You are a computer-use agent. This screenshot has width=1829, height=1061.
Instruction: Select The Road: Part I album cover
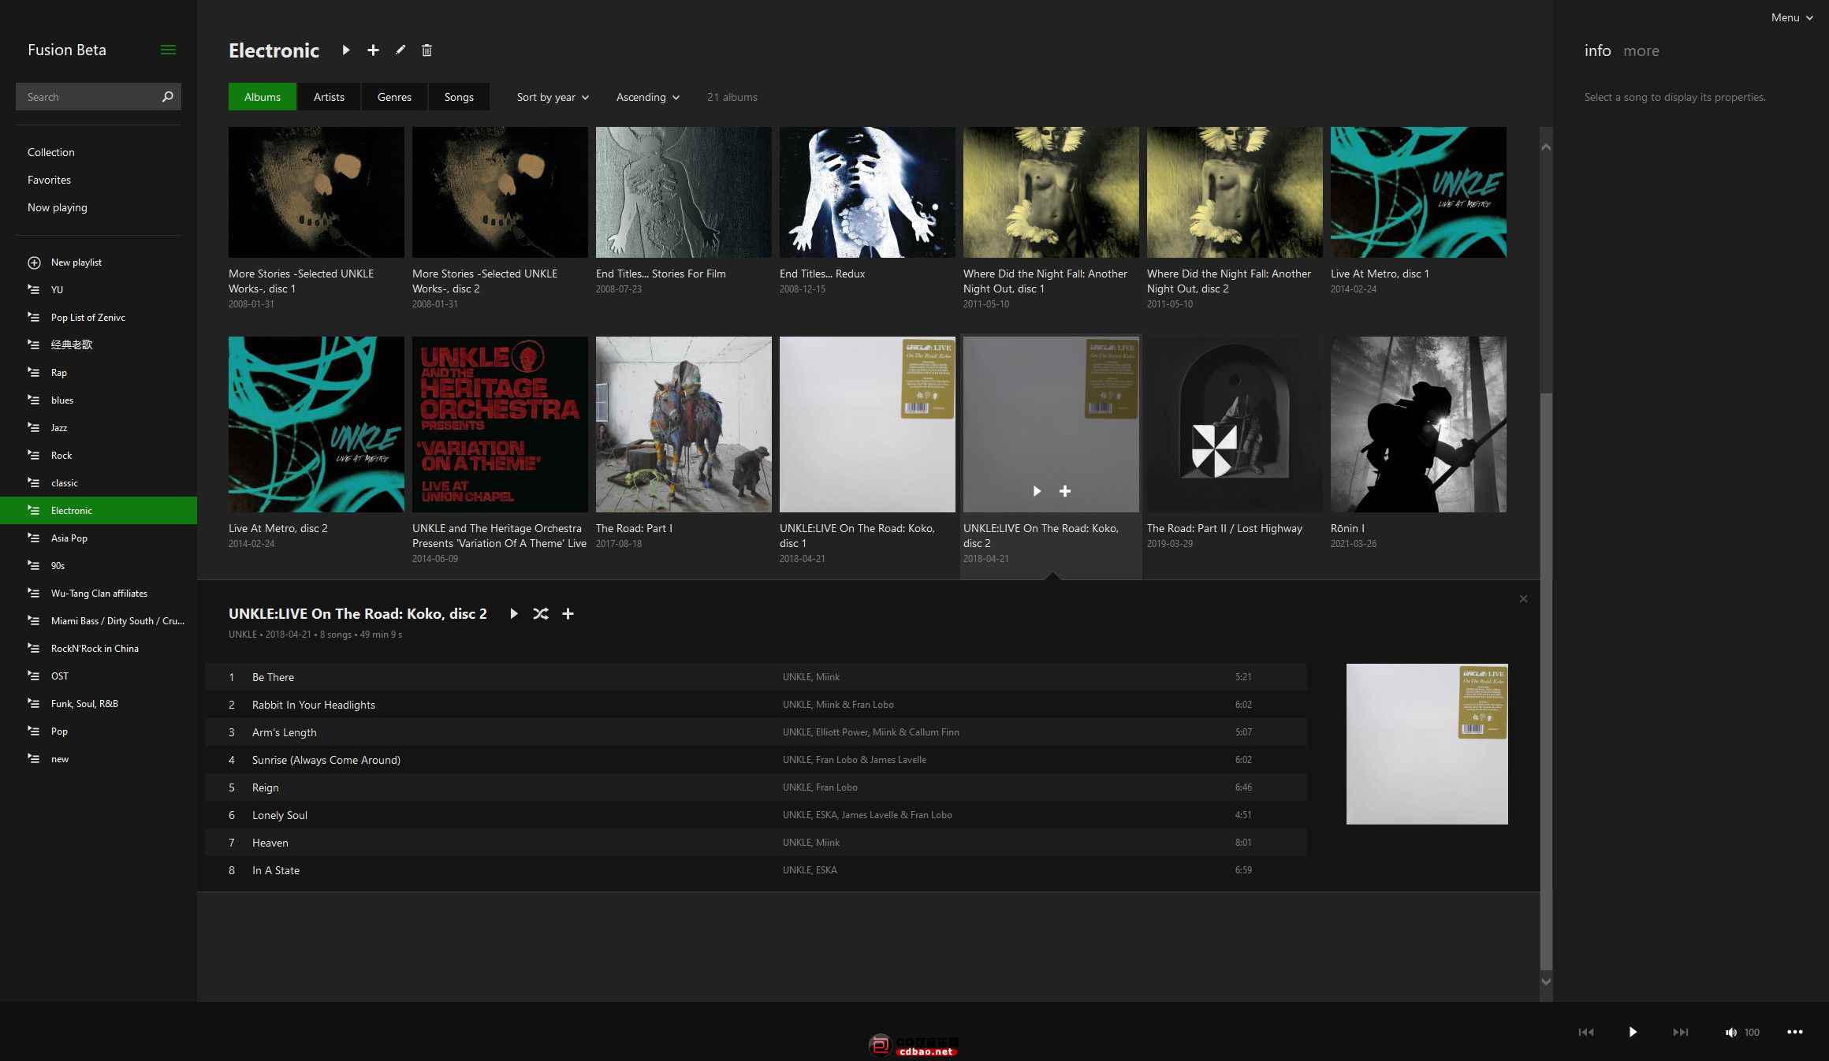[x=684, y=424]
